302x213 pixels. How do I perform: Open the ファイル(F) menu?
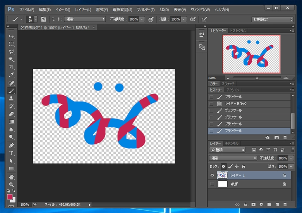[27, 10]
